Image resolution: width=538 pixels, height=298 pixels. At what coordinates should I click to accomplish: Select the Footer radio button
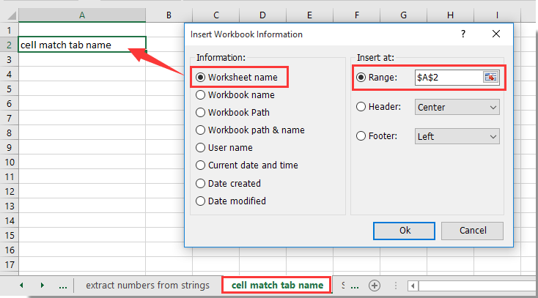coord(361,136)
